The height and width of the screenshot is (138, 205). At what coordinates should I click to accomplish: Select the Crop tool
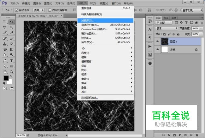(x=5, y=33)
